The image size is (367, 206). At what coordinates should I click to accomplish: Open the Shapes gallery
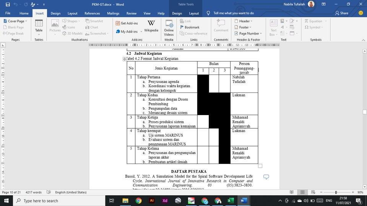point(71,21)
